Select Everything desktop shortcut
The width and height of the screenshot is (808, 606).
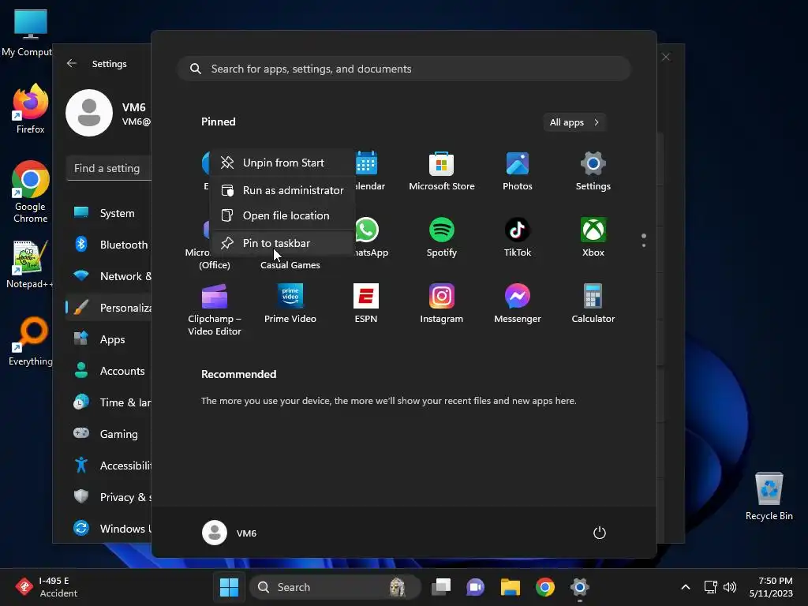point(31,341)
